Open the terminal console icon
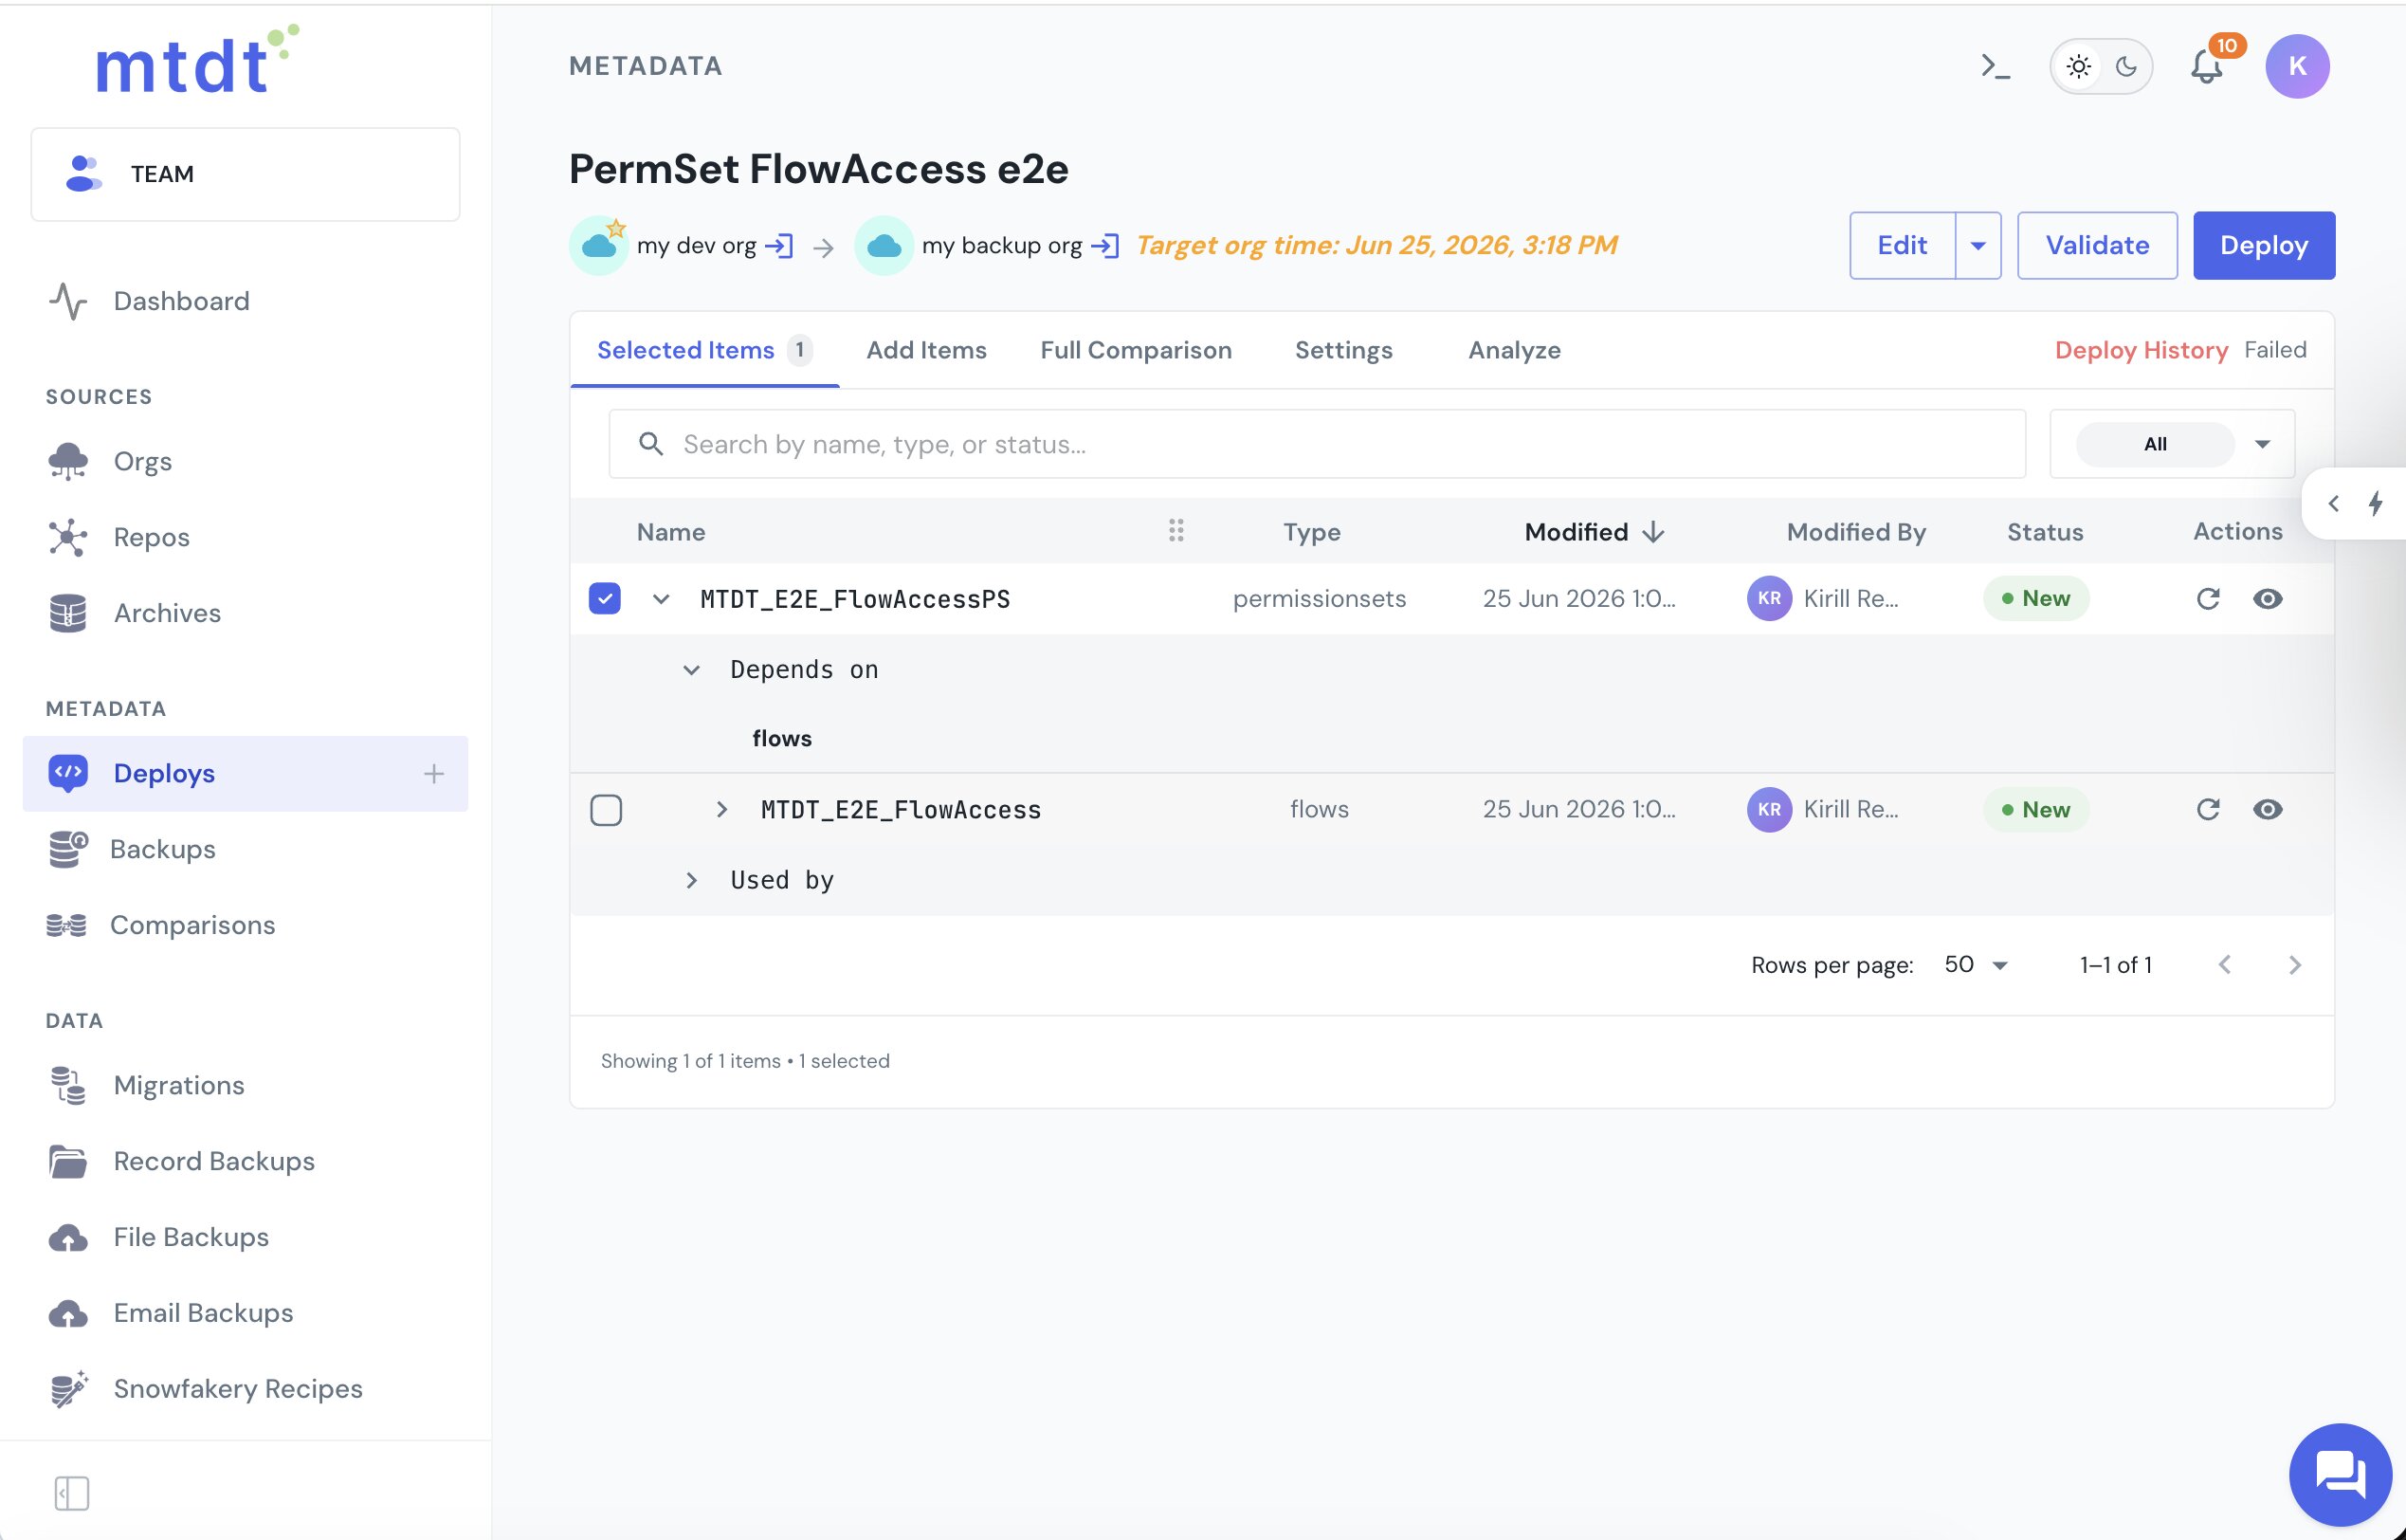2406x1540 pixels. [1996, 67]
